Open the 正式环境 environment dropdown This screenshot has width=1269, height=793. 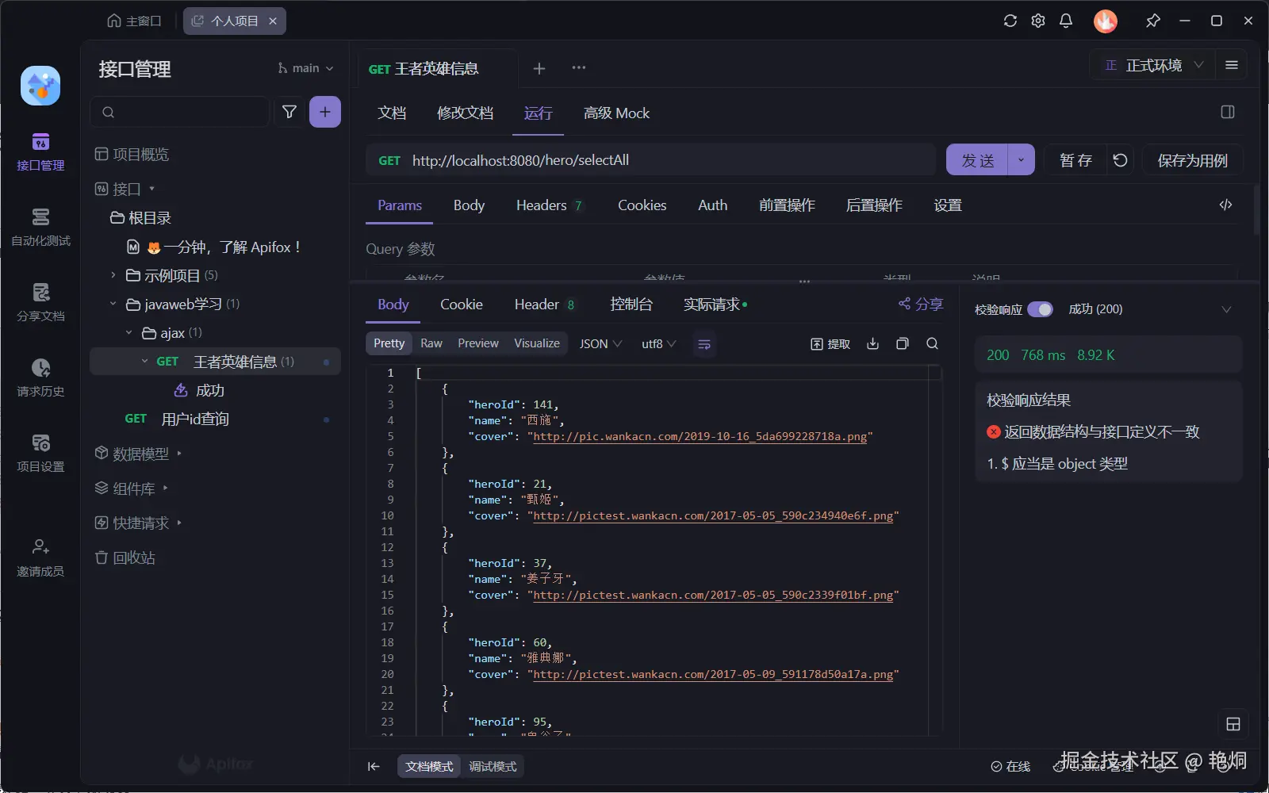[x=1154, y=65]
